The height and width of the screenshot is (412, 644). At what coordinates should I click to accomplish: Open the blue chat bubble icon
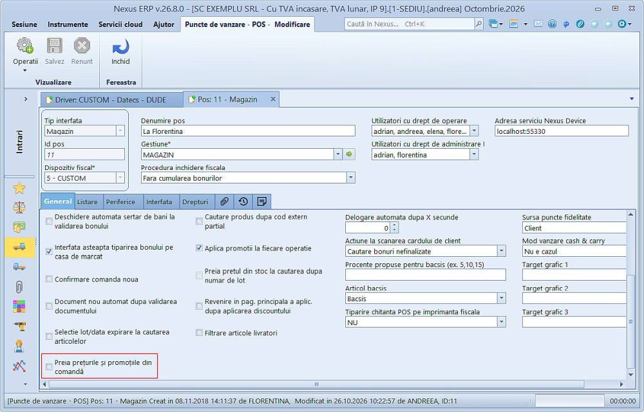[566, 24]
